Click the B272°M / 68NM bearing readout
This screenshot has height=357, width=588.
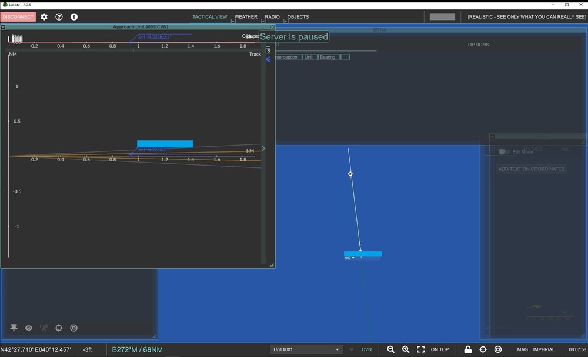(137, 349)
